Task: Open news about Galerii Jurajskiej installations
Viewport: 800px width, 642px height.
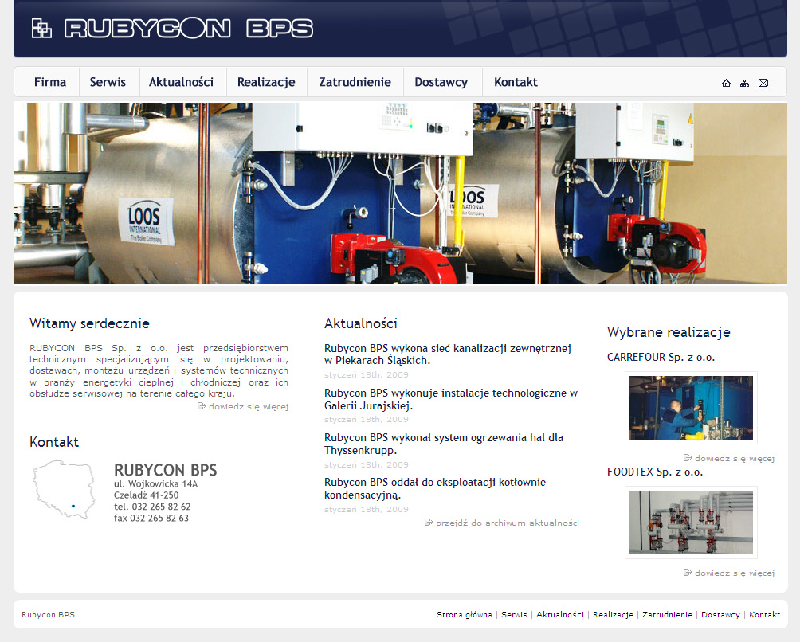Action: (x=451, y=399)
